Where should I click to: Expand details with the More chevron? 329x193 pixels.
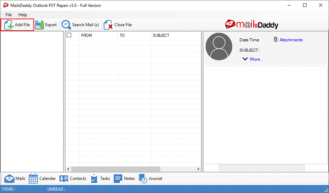pos(245,59)
